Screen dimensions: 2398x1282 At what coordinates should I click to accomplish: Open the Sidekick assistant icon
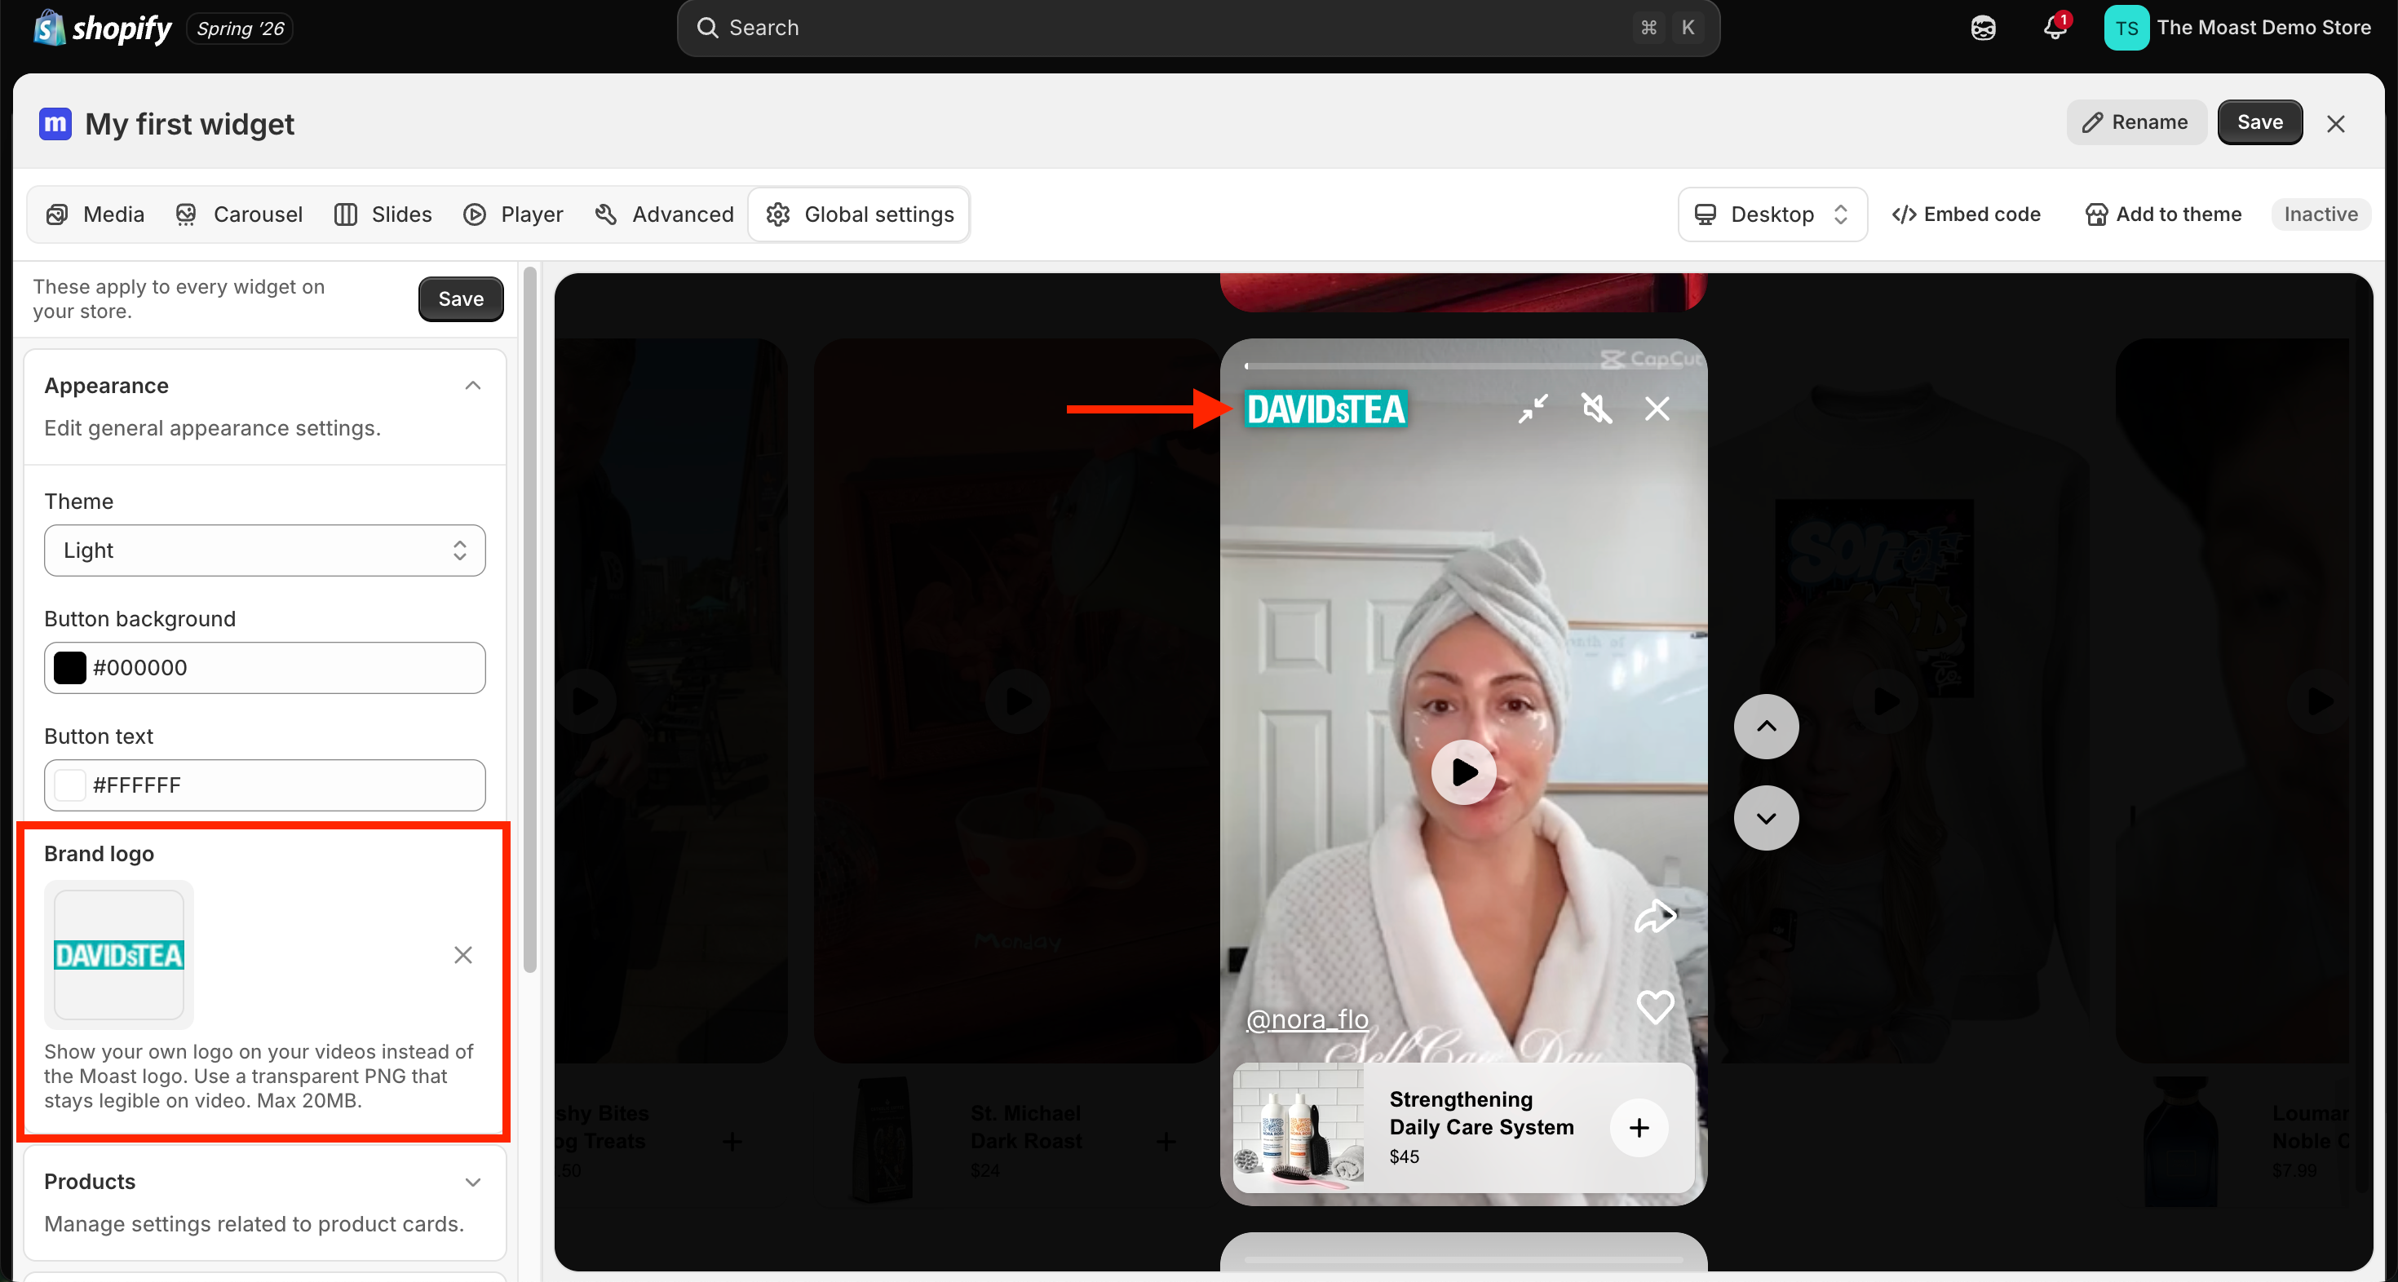tap(1983, 28)
